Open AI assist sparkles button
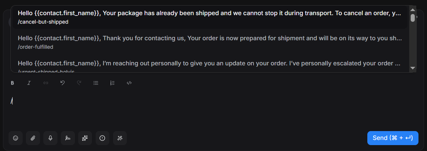Viewport: 427px width, 151px height. [85, 138]
